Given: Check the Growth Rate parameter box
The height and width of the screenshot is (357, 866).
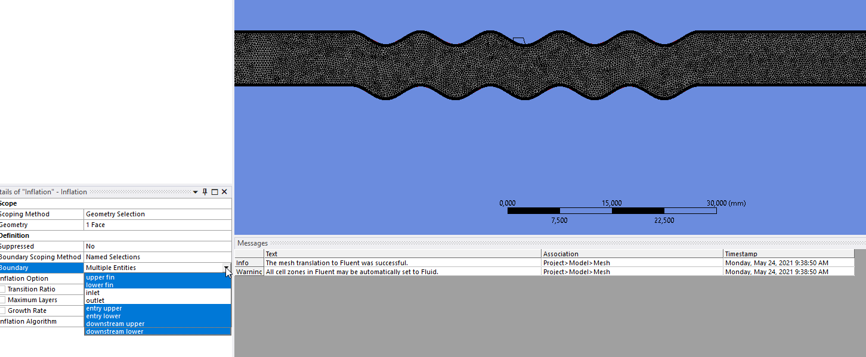Looking at the screenshot, I should (2, 311).
